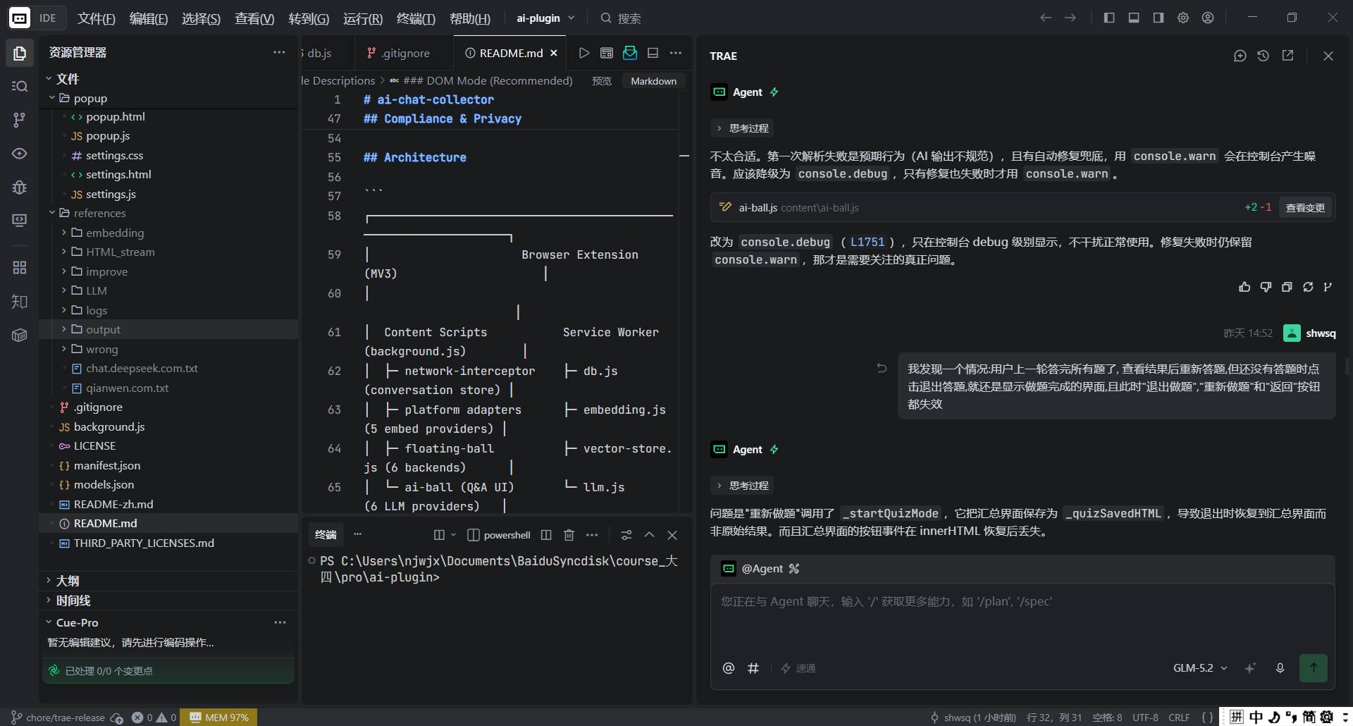Toggle the 预览 preview mode for README

click(602, 81)
